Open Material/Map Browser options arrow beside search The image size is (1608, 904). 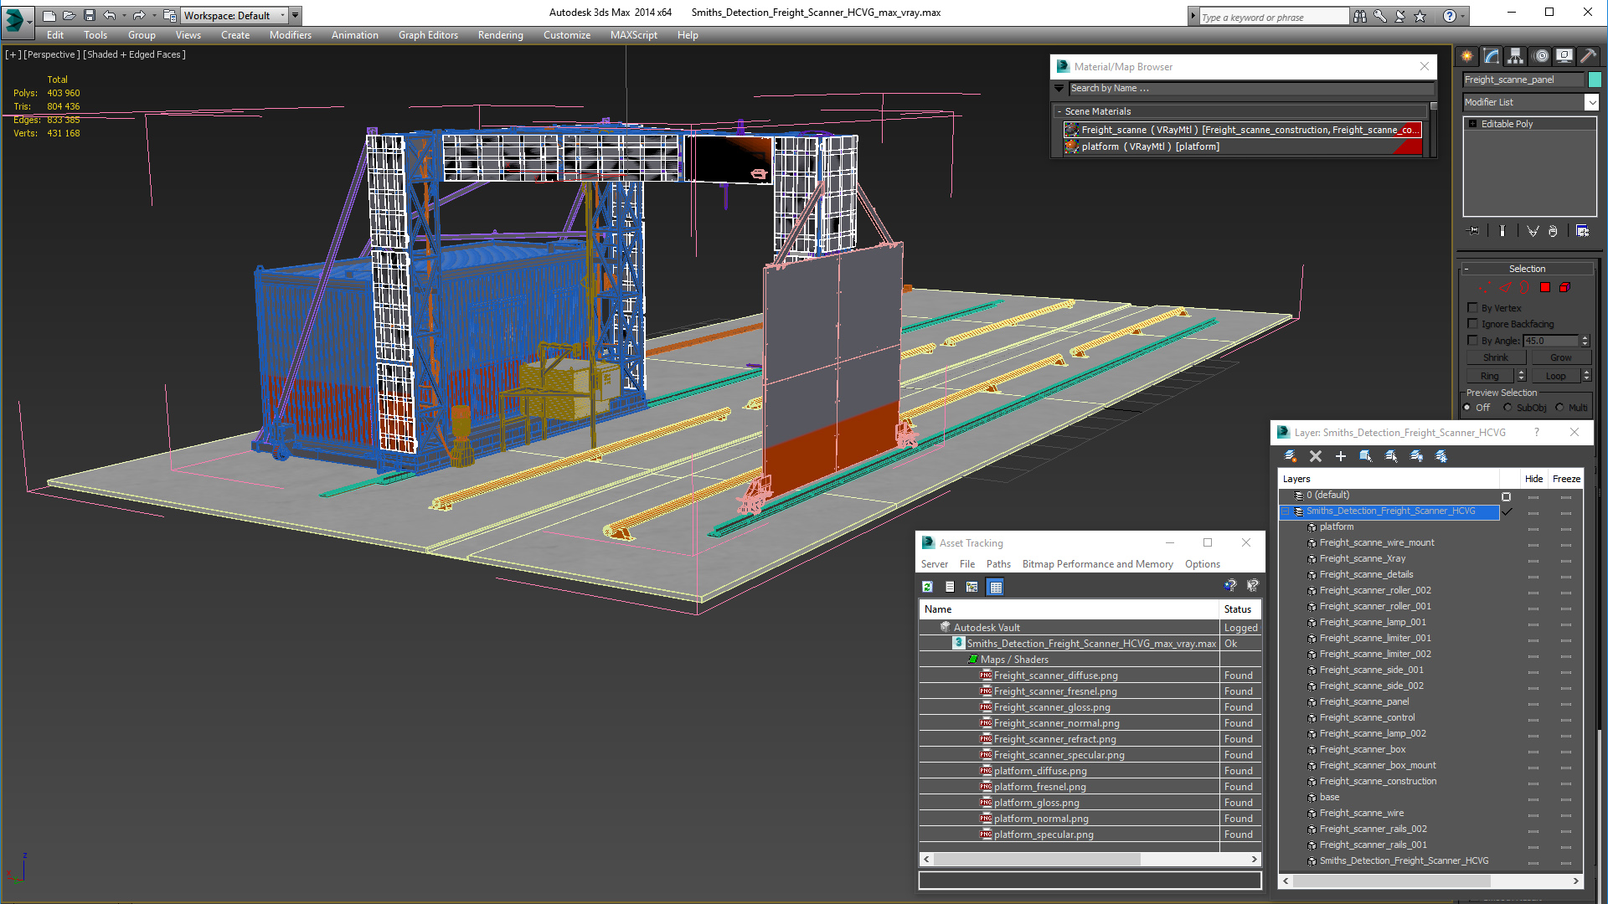(1059, 88)
